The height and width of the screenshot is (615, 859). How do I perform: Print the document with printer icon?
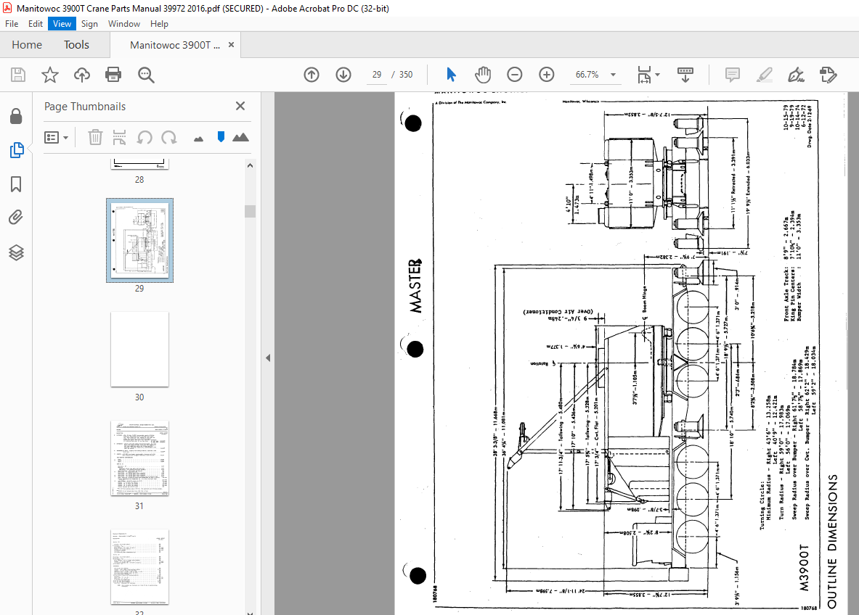(x=113, y=75)
